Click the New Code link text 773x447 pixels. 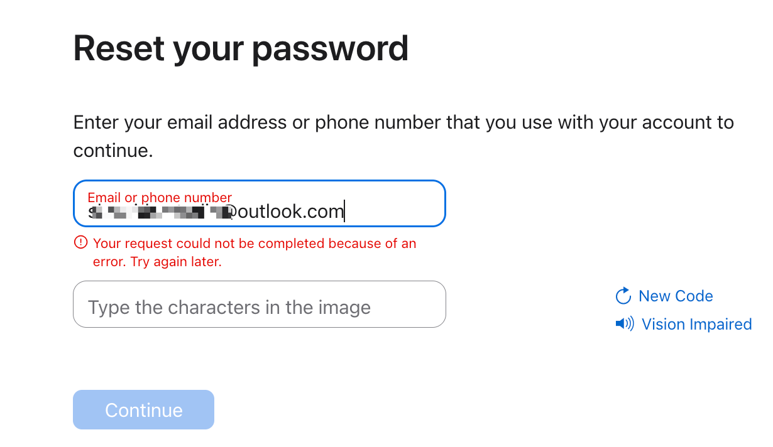(676, 296)
